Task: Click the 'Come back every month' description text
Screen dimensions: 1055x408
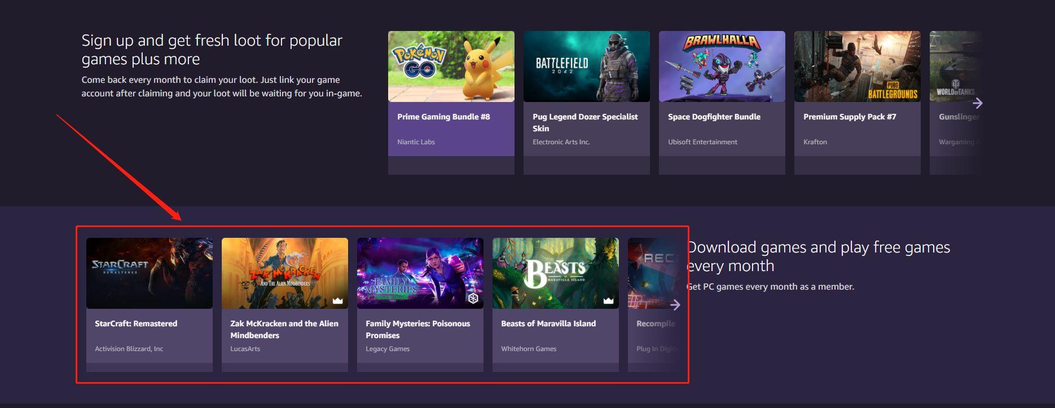Action: (222, 87)
